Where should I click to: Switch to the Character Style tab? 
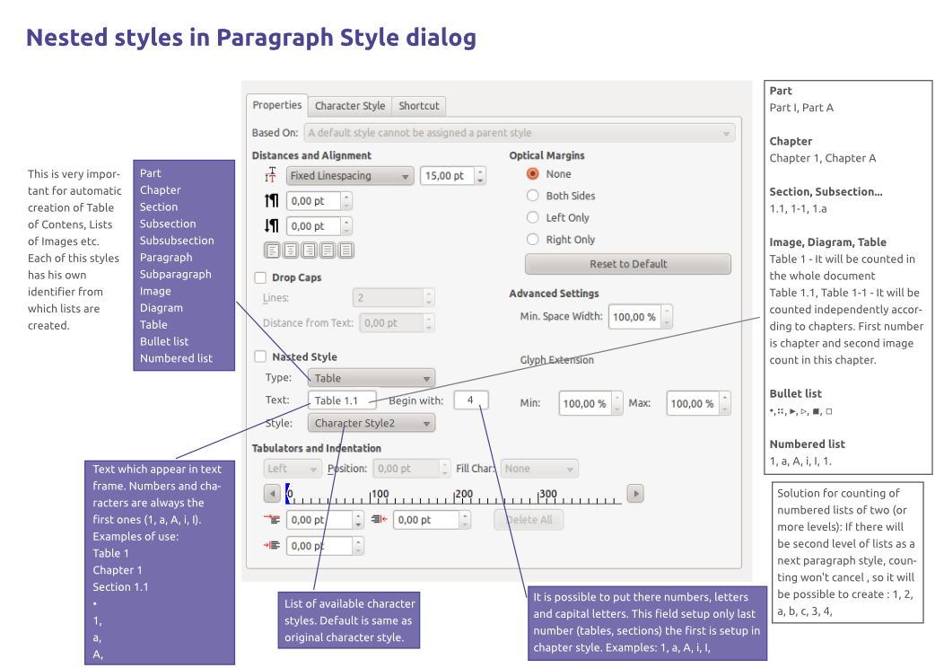(x=350, y=106)
